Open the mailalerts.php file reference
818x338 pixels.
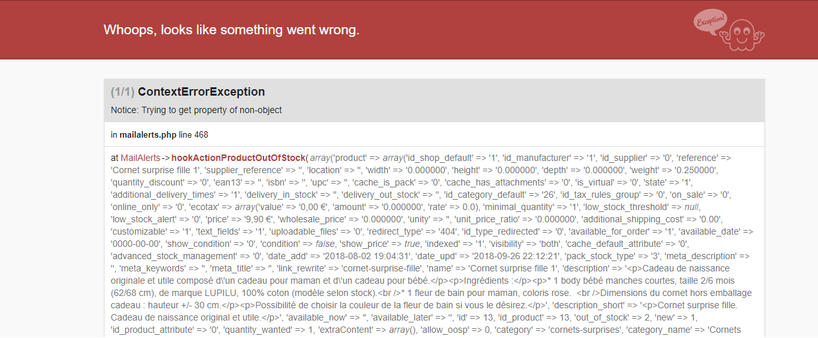click(148, 134)
